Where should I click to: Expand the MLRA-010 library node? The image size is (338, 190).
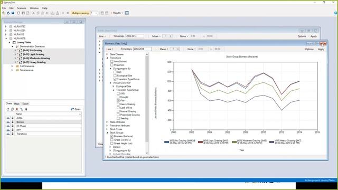[6, 34]
